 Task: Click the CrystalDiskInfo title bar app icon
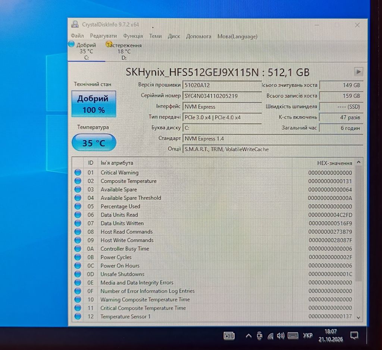tap(75, 24)
